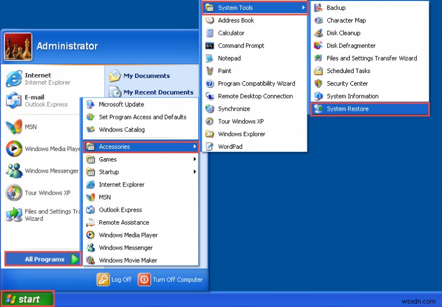Click the Notepad icon
The image size is (442, 307).
click(209, 58)
